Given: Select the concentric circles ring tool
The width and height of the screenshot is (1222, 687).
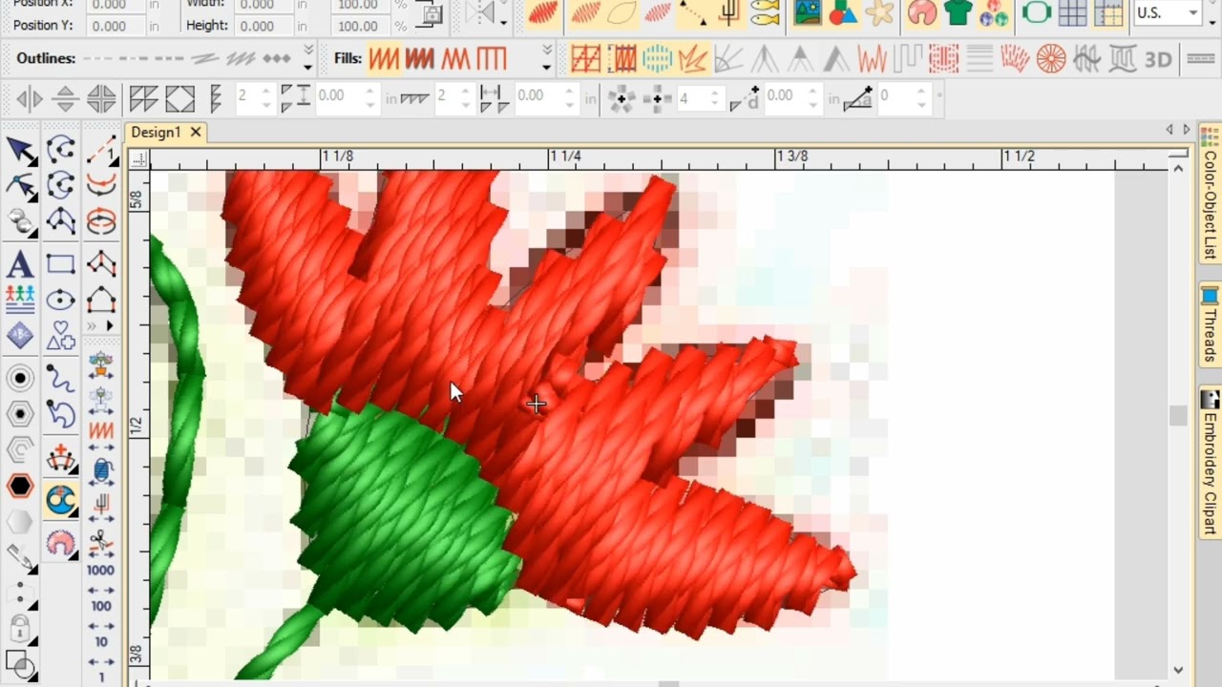Looking at the screenshot, I should pyautogui.click(x=20, y=379).
